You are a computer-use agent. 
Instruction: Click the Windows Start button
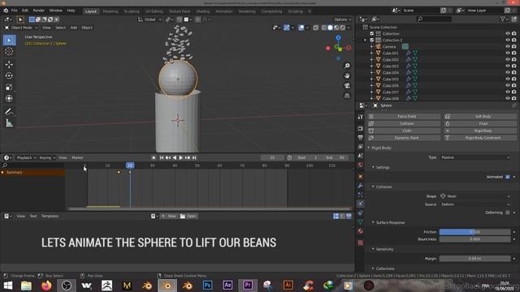coord(7,286)
